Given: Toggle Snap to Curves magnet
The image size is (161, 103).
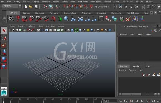Looking at the screenshot, I should click(x=71, y=7).
